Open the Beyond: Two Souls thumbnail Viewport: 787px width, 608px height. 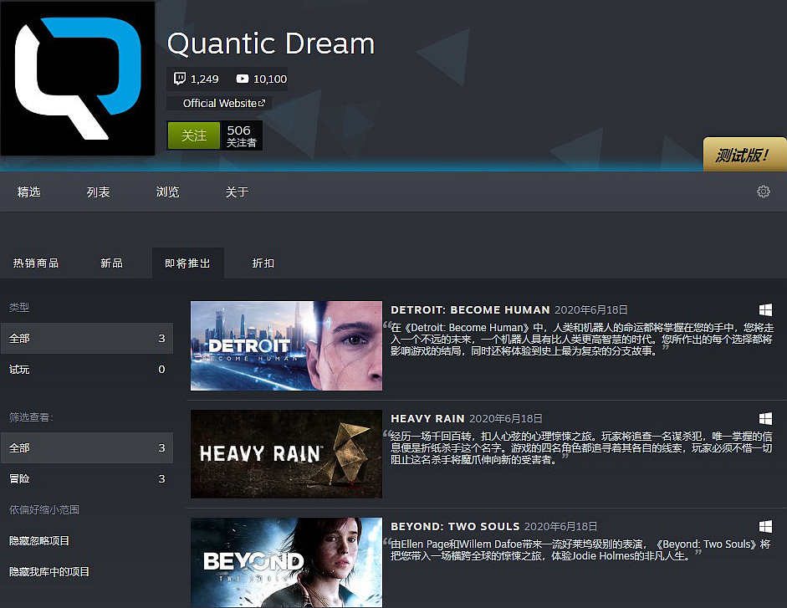(286, 562)
